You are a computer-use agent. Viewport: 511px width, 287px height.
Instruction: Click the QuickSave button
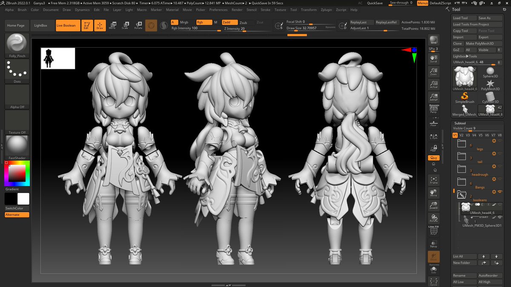point(375,3)
